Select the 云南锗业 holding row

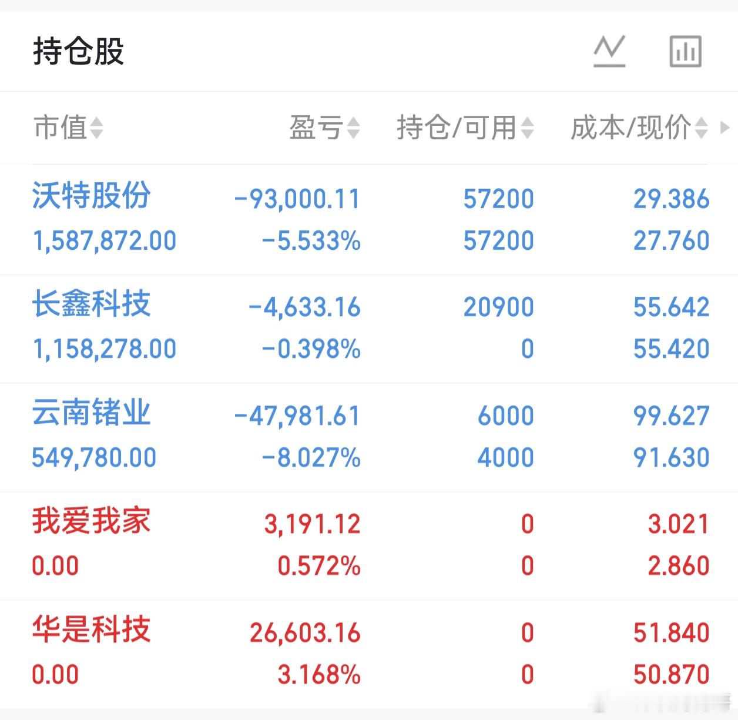[369, 437]
